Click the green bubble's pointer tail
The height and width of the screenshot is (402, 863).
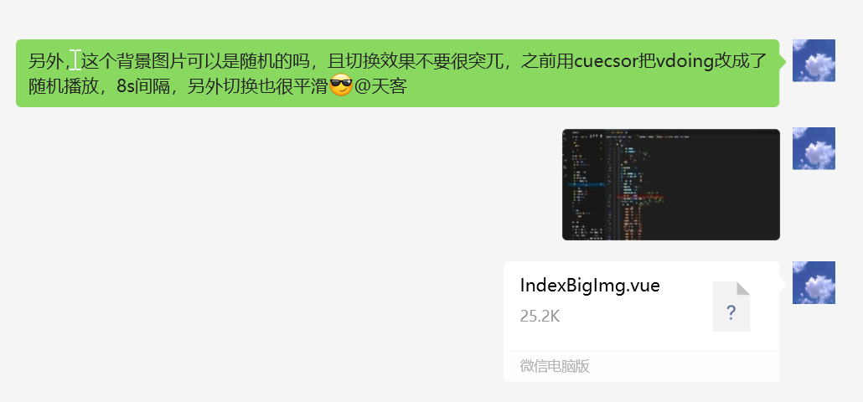(x=783, y=61)
